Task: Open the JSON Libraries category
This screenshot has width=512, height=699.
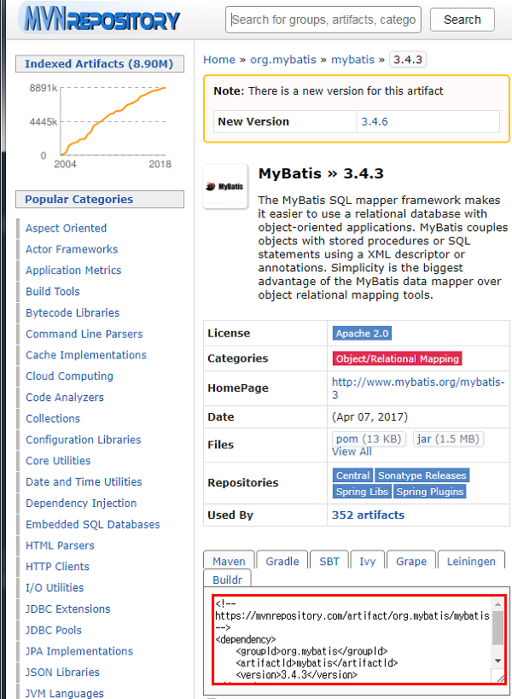Action: pyautogui.click(x=62, y=673)
